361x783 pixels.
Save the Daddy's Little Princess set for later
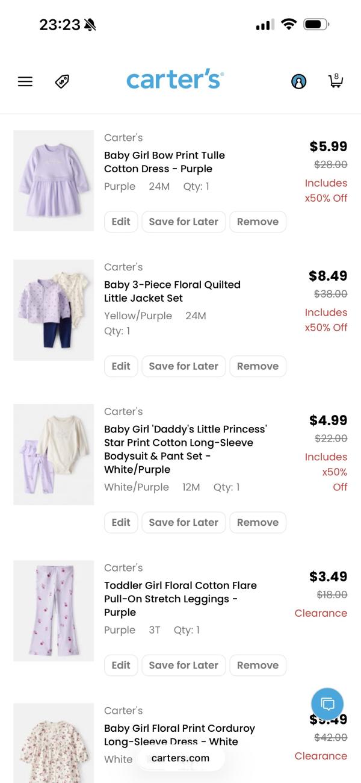coord(184,523)
